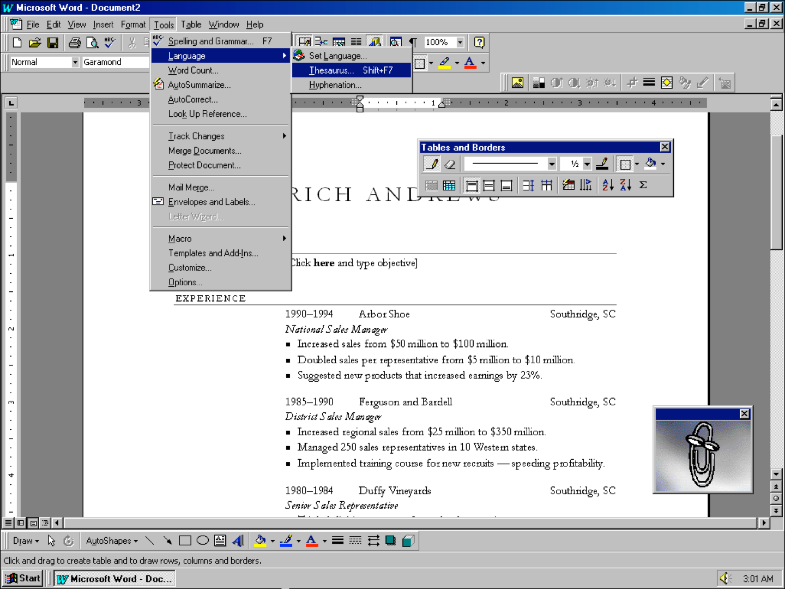Image resolution: width=785 pixels, height=589 pixels.
Task: Open the Format menu
Action: coord(133,25)
